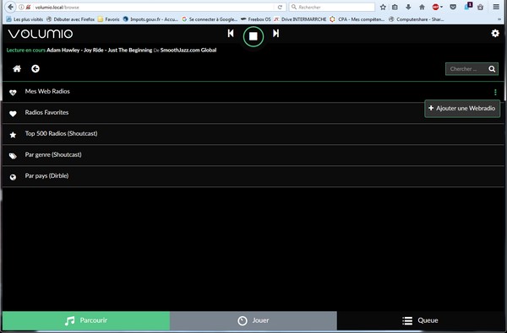Screen dimensions: 507x333
Task: Open the three-dot menu for Mes Web Radios
Action: pos(495,92)
